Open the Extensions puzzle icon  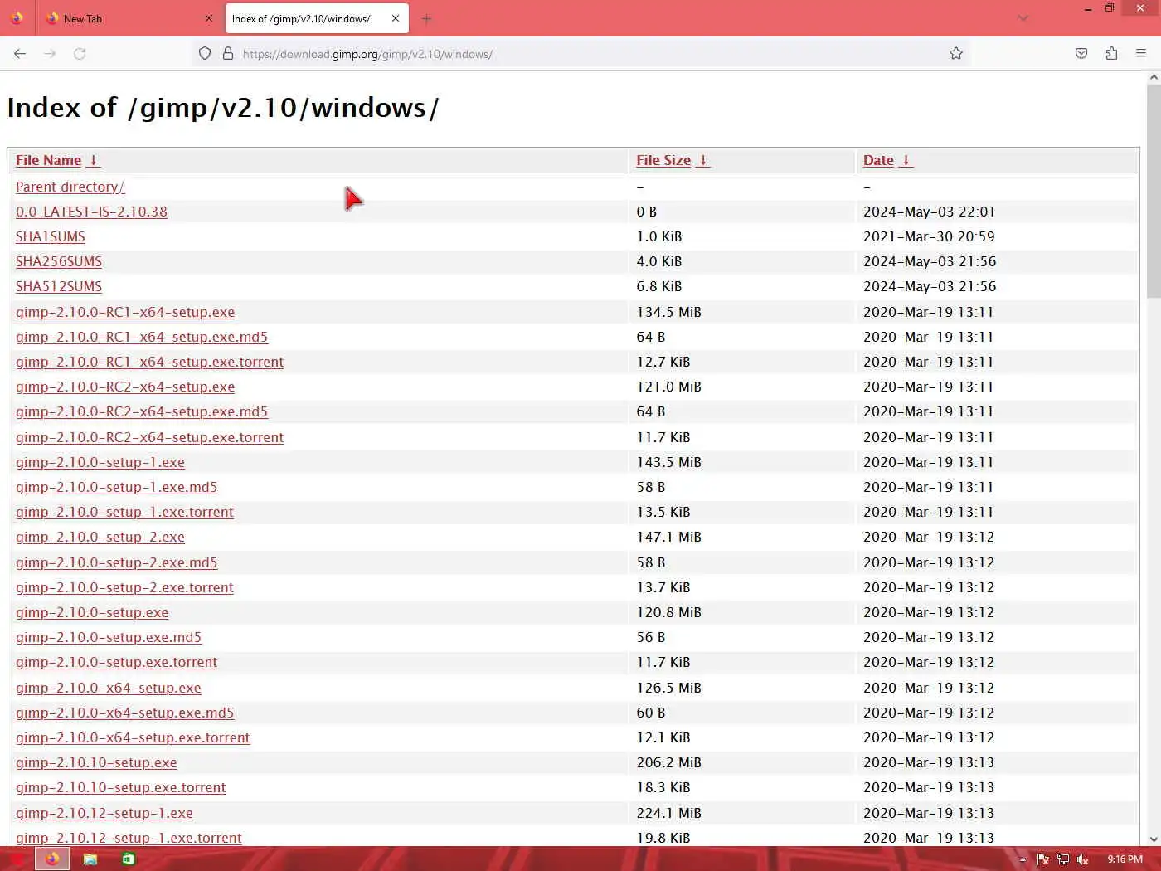pyautogui.click(x=1111, y=54)
